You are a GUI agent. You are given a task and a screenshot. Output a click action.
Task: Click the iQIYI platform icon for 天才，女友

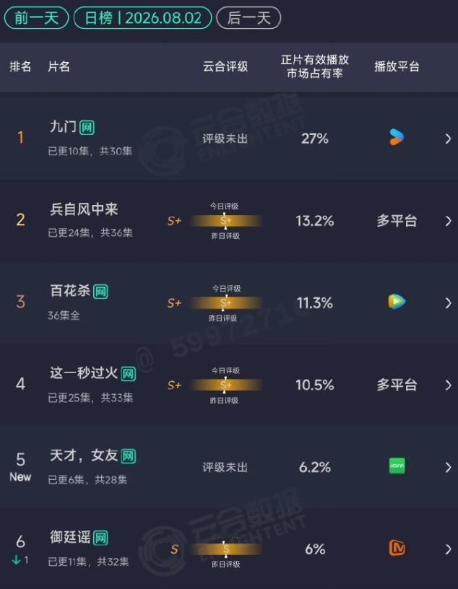(x=397, y=466)
